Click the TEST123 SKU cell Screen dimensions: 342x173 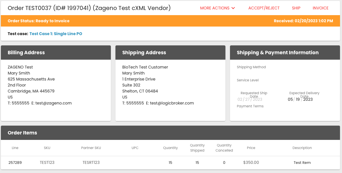coord(47,163)
